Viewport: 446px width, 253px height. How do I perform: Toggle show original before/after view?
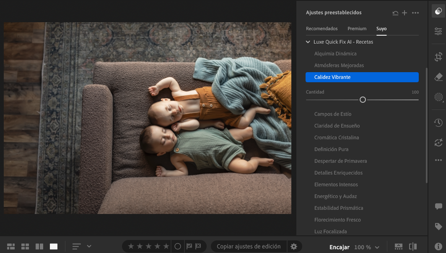click(x=413, y=247)
